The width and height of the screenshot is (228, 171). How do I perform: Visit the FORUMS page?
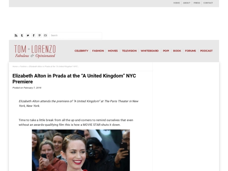(x=190, y=51)
